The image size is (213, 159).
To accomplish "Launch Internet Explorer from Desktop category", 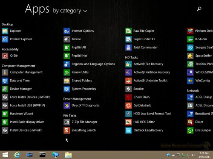I will [x=5, y=39].
